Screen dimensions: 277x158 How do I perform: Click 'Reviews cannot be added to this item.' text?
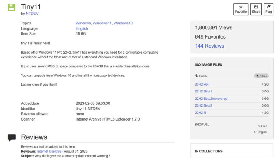[x=48, y=147]
